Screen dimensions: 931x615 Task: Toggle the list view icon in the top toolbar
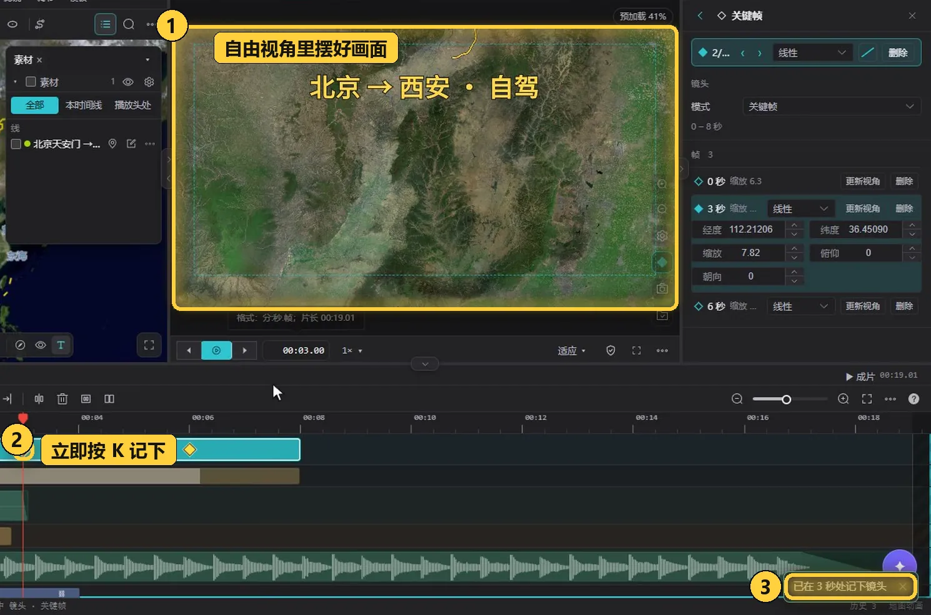105,24
